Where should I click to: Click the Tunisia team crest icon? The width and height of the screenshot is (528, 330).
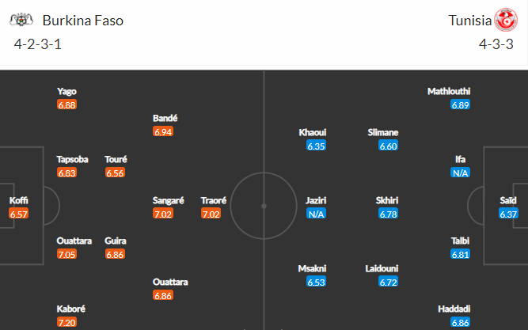(506, 20)
